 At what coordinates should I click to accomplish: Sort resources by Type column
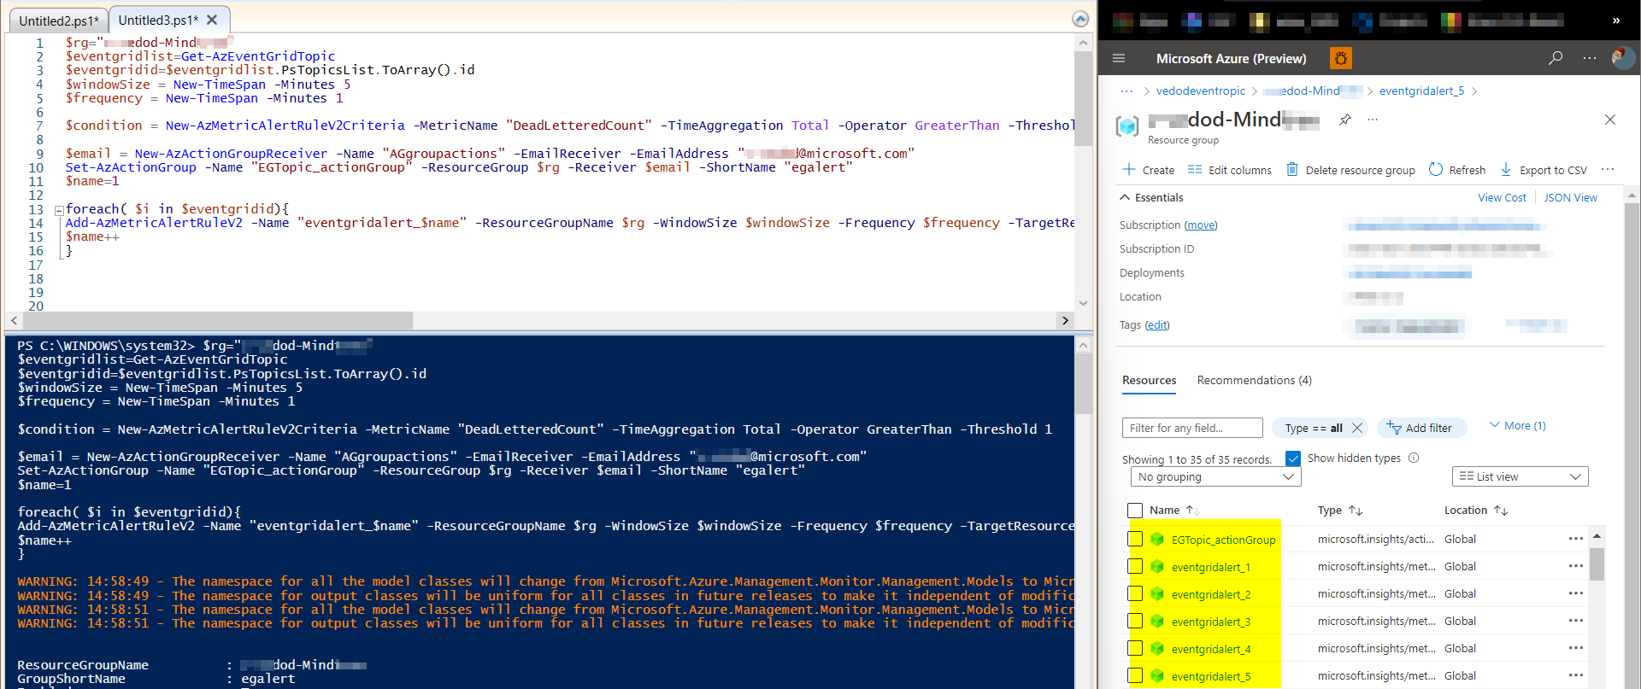tap(1339, 510)
